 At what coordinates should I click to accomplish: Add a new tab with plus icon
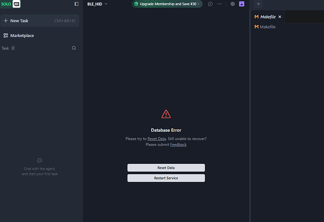point(258,4)
